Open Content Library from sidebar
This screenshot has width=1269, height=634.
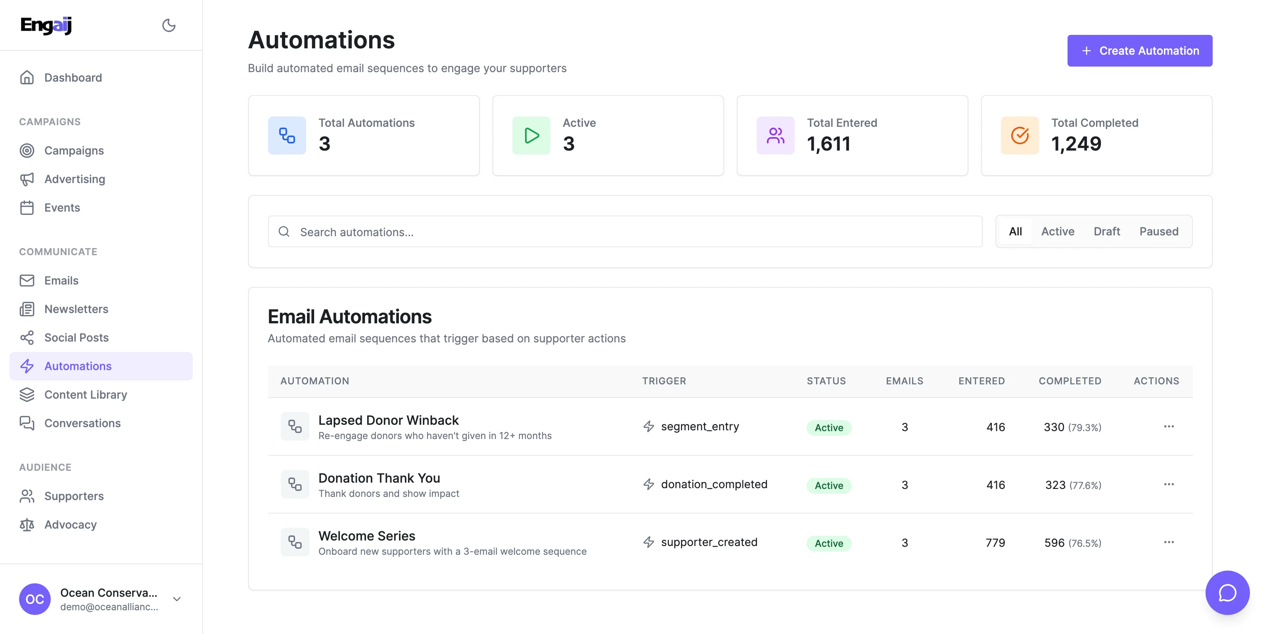pos(86,395)
